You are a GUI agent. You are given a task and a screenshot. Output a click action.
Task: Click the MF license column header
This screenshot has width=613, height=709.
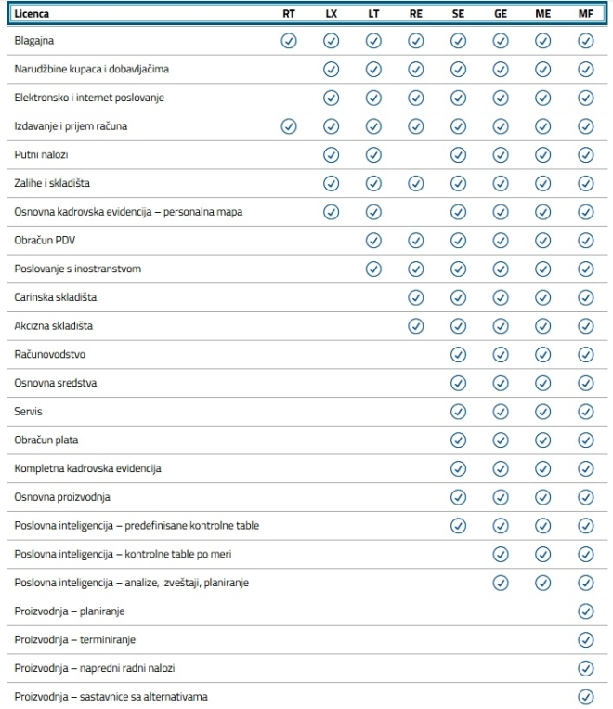coord(585,15)
